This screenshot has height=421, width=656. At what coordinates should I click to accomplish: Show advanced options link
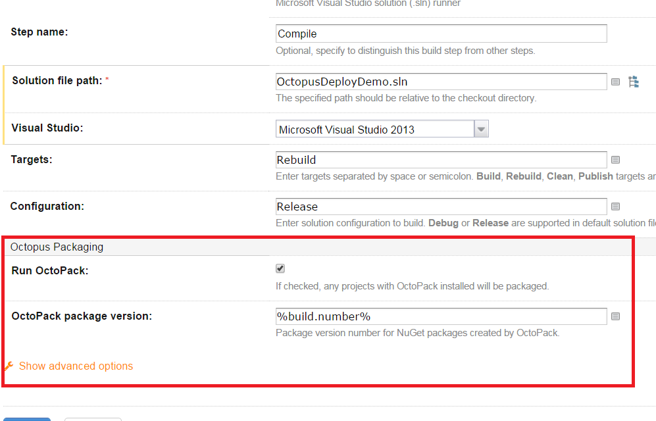click(76, 366)
